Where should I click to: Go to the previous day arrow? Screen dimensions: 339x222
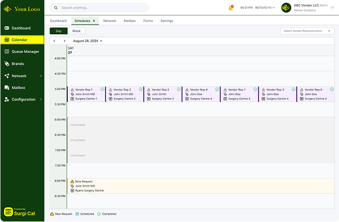[54, 41]
